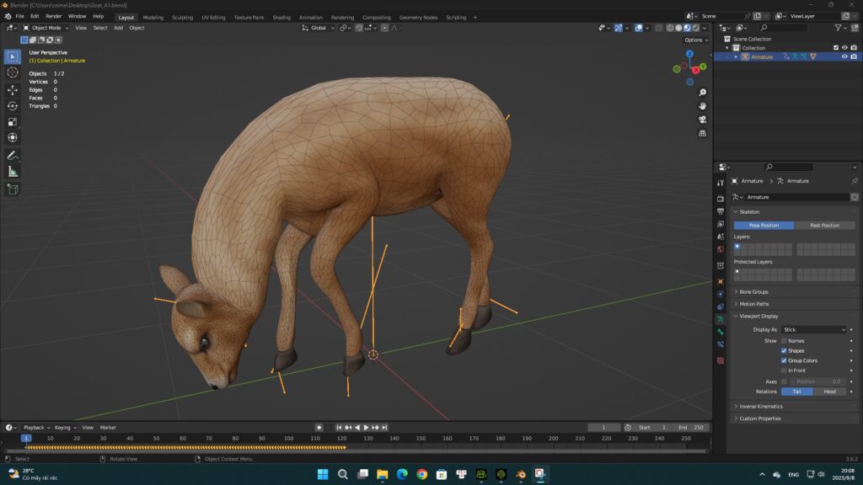This screenshot has width=863, height=485.
Task: Select the Move tool in the toolbar
Action: coord(12,89)
